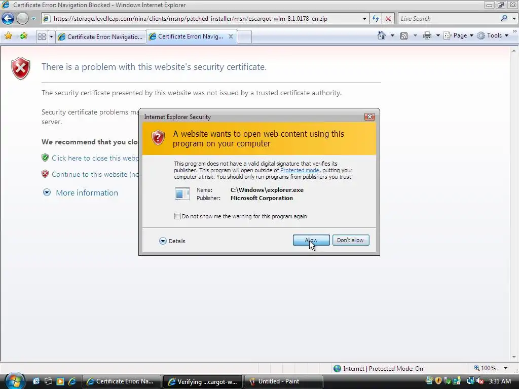This screenshot has width=519, height=389.
Task: Click the Refresh page icon
Action: (376, 19)
